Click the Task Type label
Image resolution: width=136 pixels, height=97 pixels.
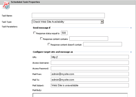(x=7, y=22)
